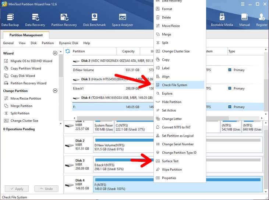Collapse the Change Partition section
The width and height of the screenshot is (269, 200).
(x=55, y=91)
